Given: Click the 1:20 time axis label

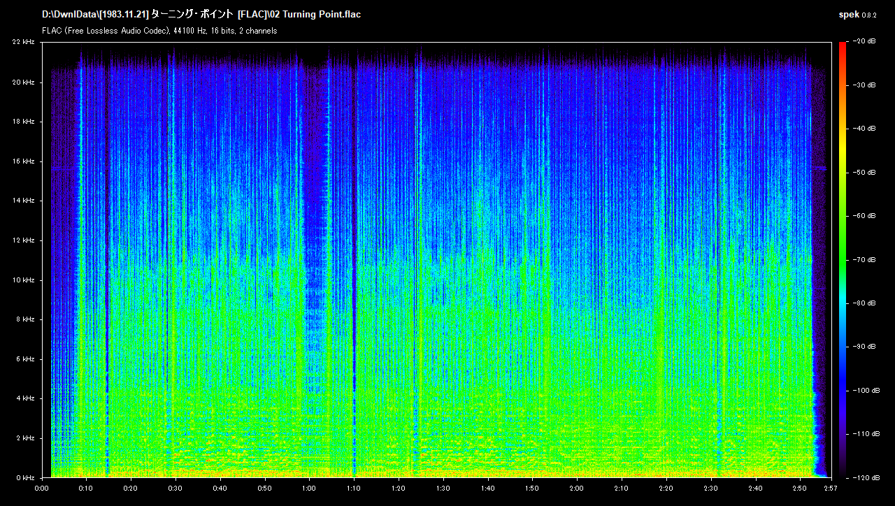Looking at the screenshot, I should 399,488.
